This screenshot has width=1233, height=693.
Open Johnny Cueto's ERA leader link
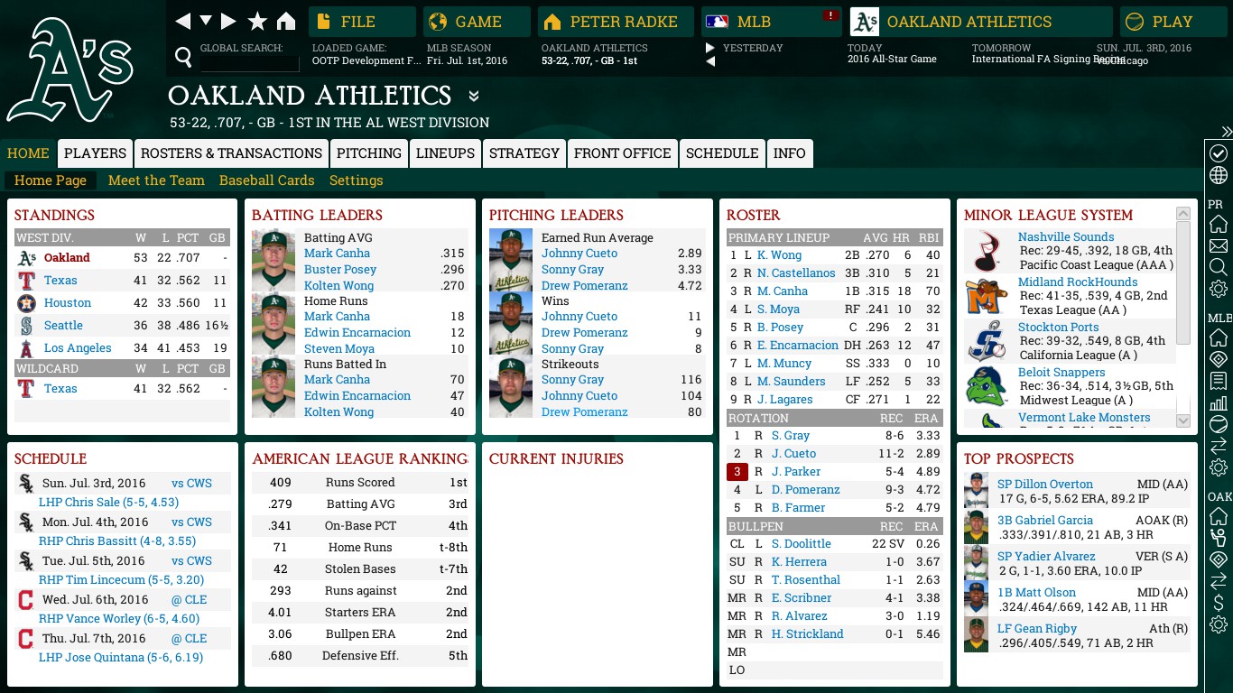tap(579, 254)
